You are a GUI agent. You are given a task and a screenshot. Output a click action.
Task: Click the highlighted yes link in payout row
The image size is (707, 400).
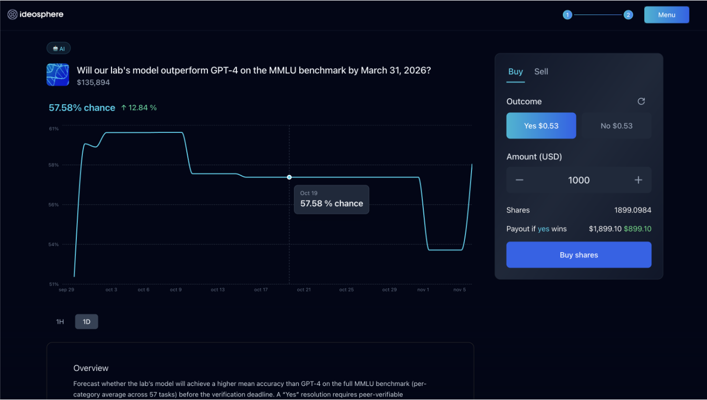[x=544, y=229]
